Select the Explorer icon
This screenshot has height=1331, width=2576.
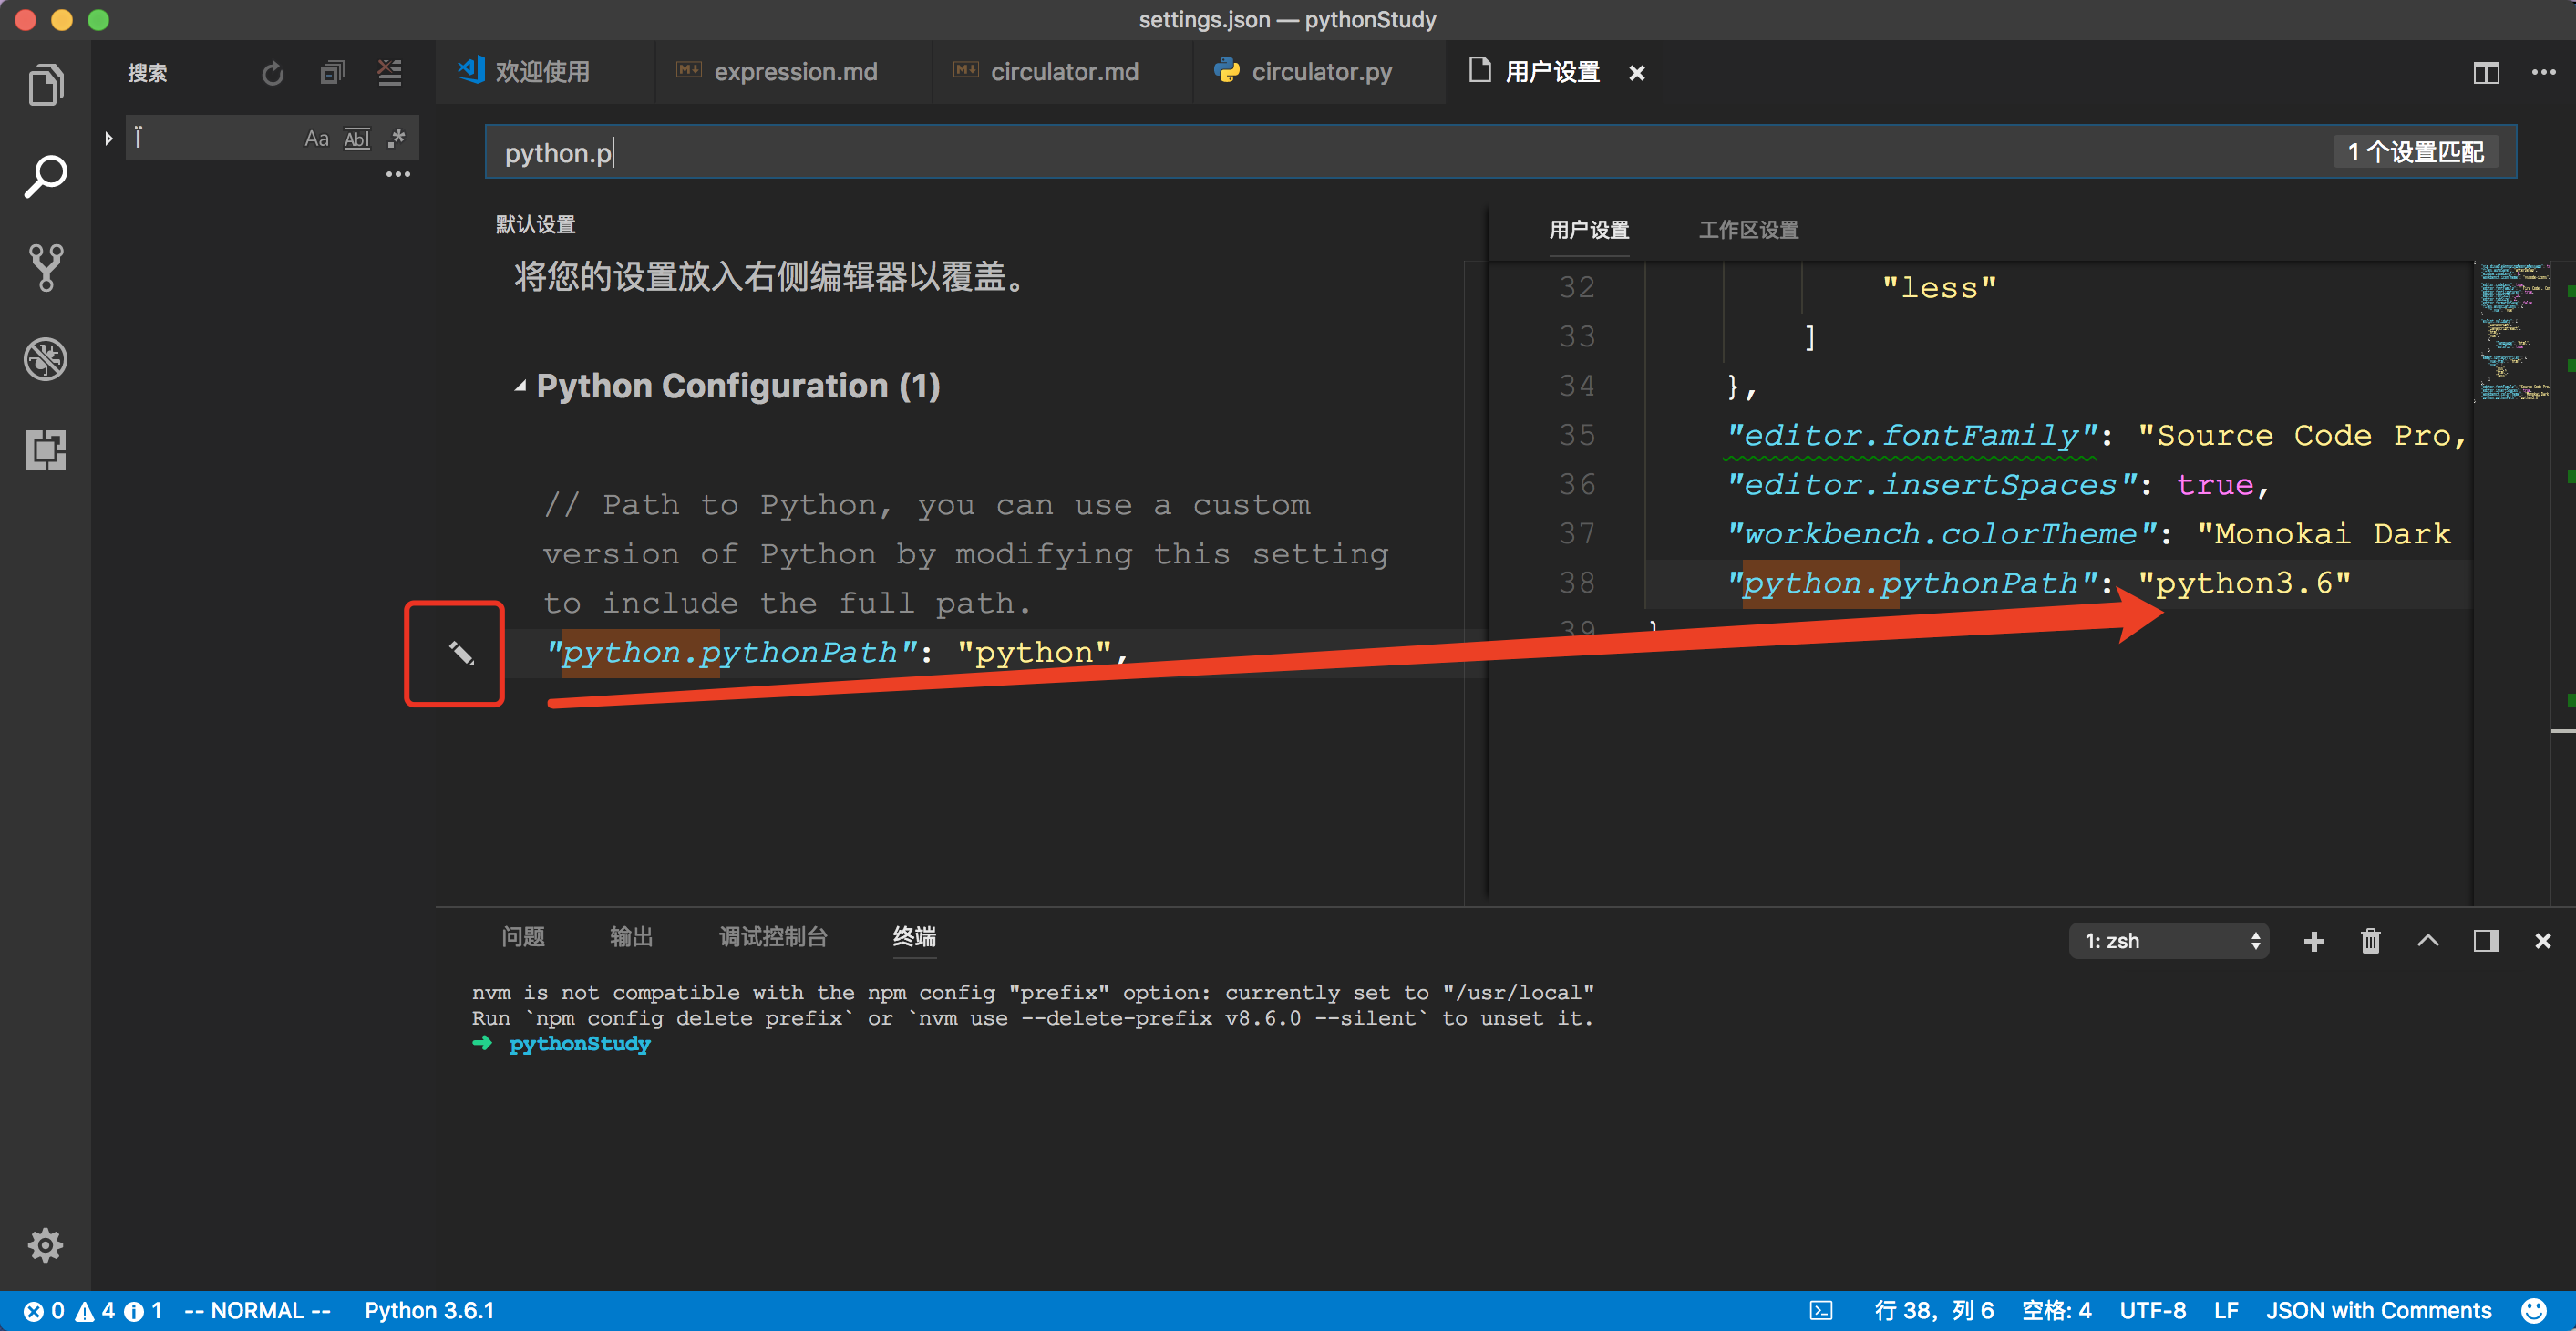point(45,84)
